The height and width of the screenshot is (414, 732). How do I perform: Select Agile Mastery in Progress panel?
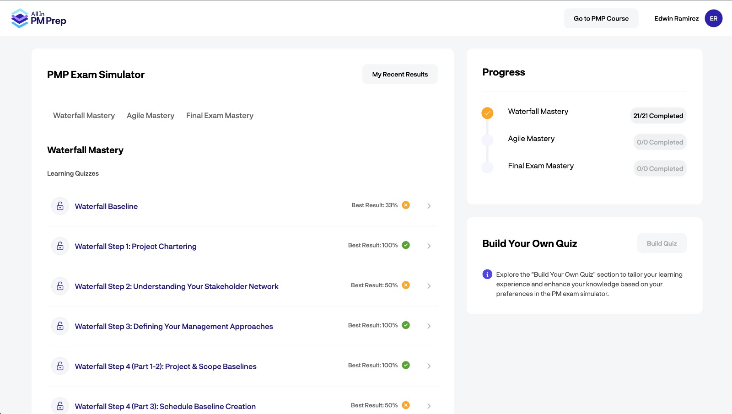click(x=531, y=139)
